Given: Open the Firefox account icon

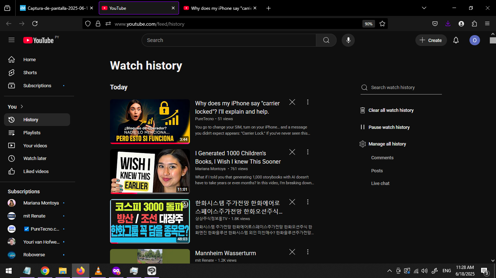Looking at the screenshot, I should [x=461, y=24].
